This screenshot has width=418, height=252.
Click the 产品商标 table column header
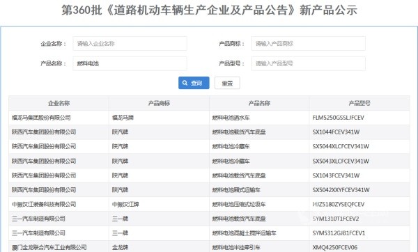[159, 103]
